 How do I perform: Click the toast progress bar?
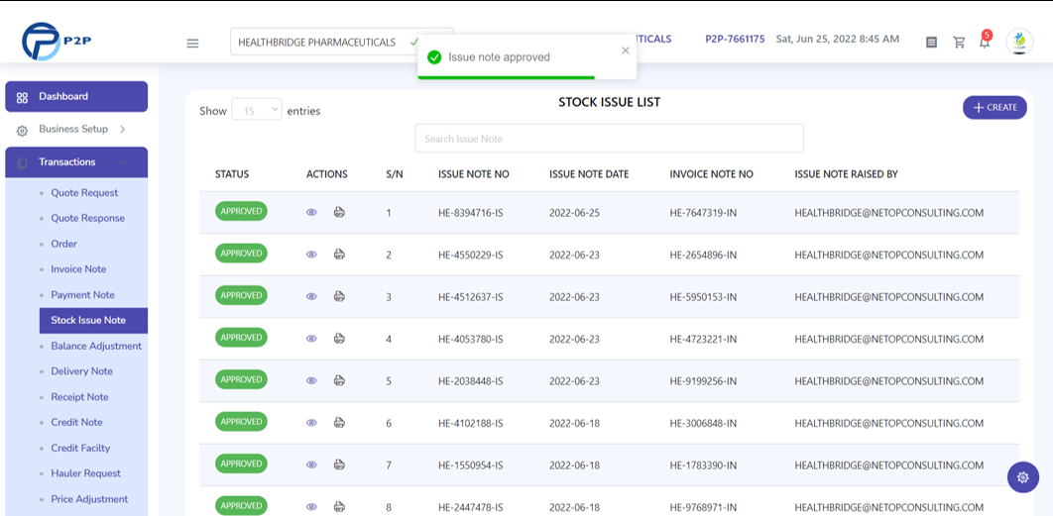coord(506,78)
